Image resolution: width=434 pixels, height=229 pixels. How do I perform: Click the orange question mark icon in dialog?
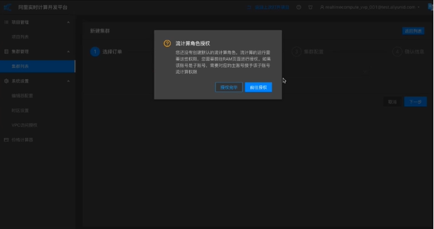[x=167, y=43]
